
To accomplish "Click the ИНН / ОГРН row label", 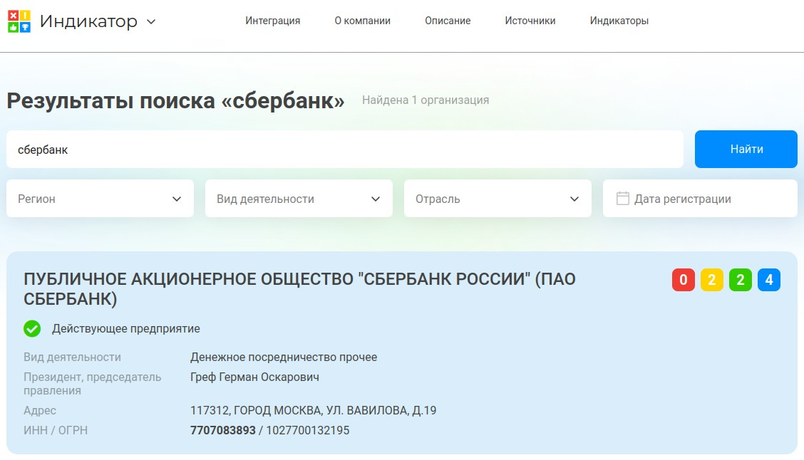I will [56, 430].
